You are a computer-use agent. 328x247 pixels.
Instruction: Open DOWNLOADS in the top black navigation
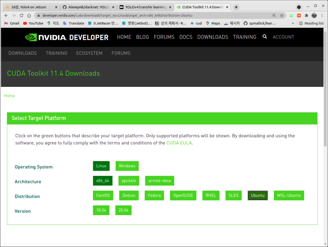click(213, 37)
